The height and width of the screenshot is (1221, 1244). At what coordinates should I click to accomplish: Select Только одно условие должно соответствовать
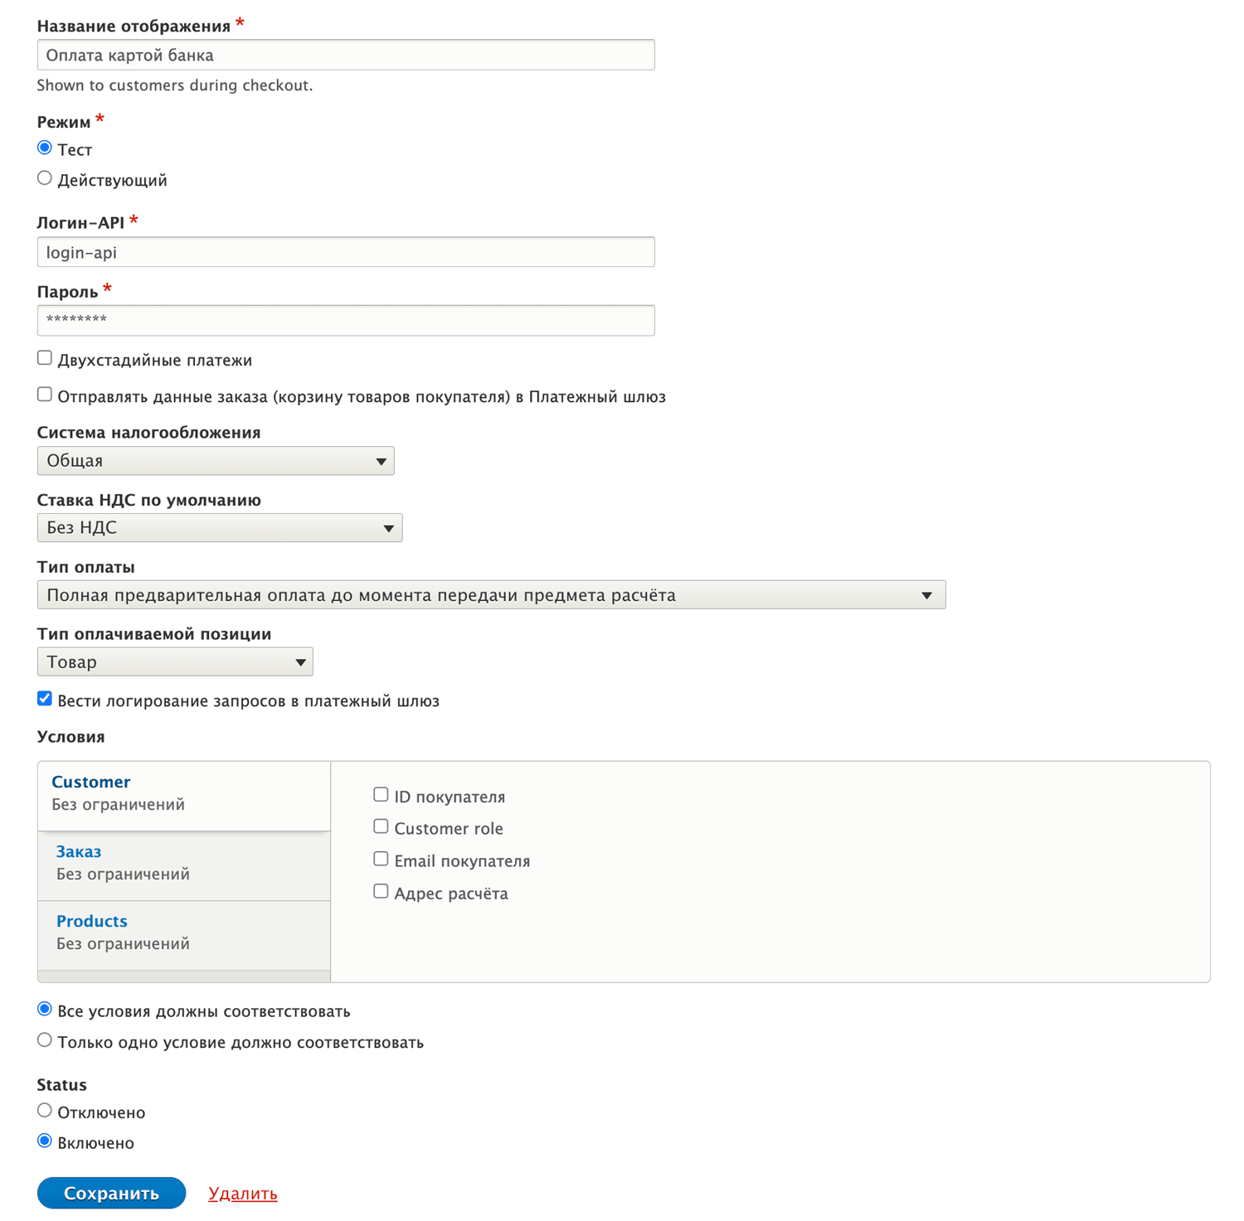[x=45, y=1040]
